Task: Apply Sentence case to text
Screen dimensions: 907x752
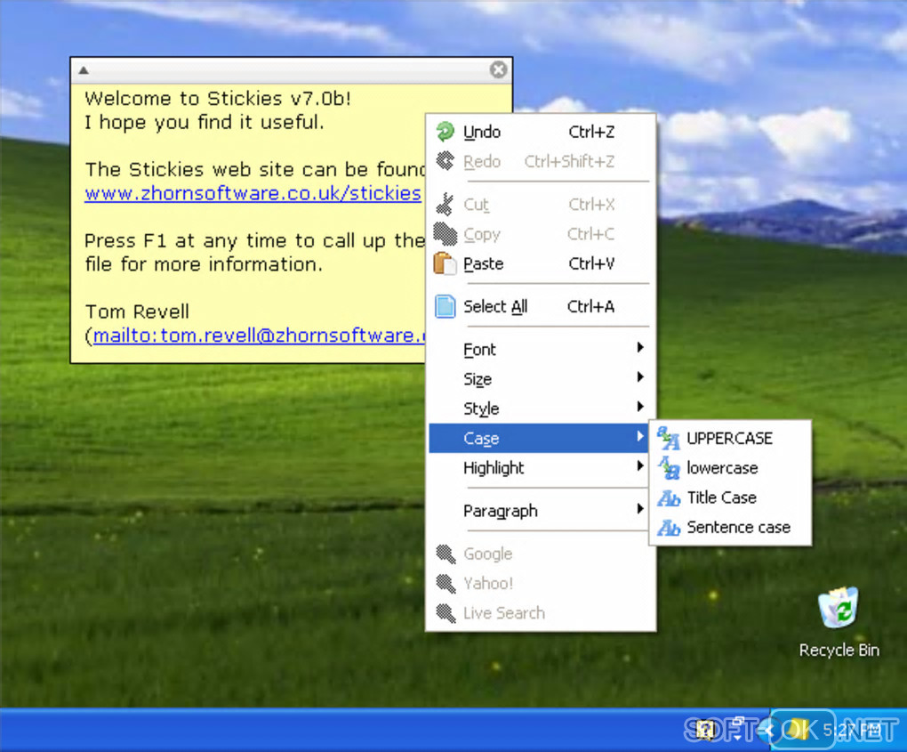Action: coord(730,528)
